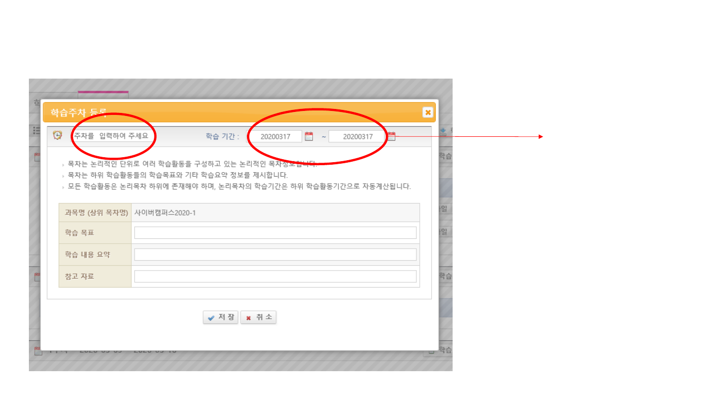Click the 학습 기간 label

[222, 137]
